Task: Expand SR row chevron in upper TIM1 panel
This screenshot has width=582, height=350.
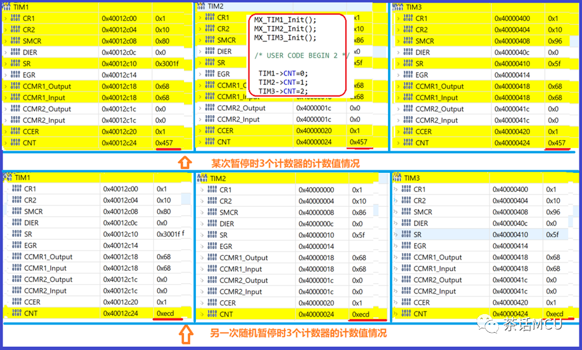Action: click(6, 63)
